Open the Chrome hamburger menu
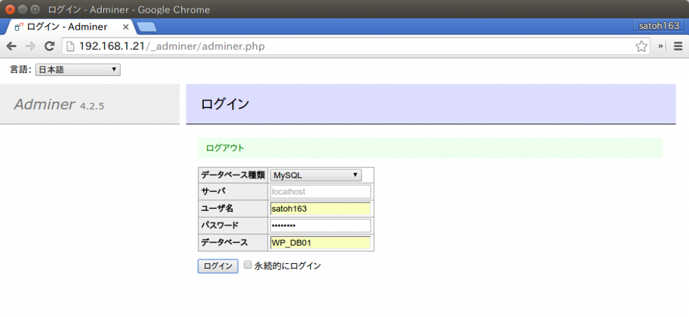Screen dimensions: 689x317 coord(678,46)
